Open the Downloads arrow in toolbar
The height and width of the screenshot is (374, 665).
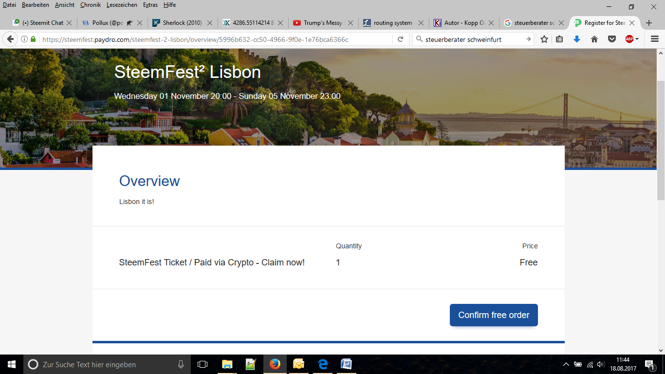577,39
